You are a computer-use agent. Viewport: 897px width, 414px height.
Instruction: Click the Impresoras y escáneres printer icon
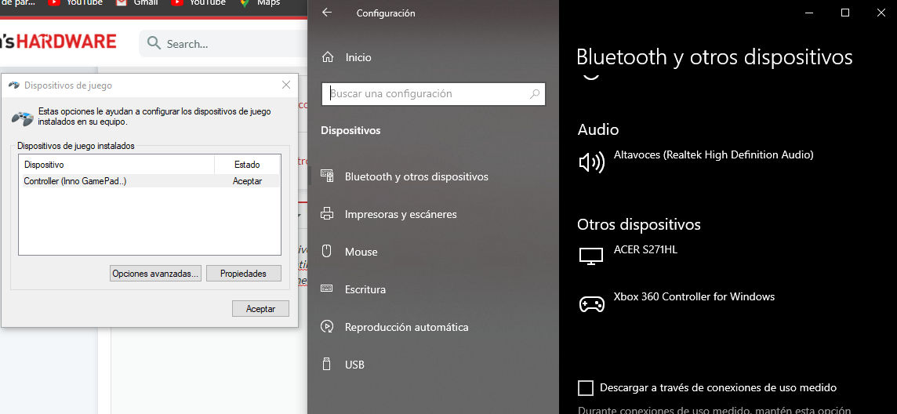tap(327, 214)
